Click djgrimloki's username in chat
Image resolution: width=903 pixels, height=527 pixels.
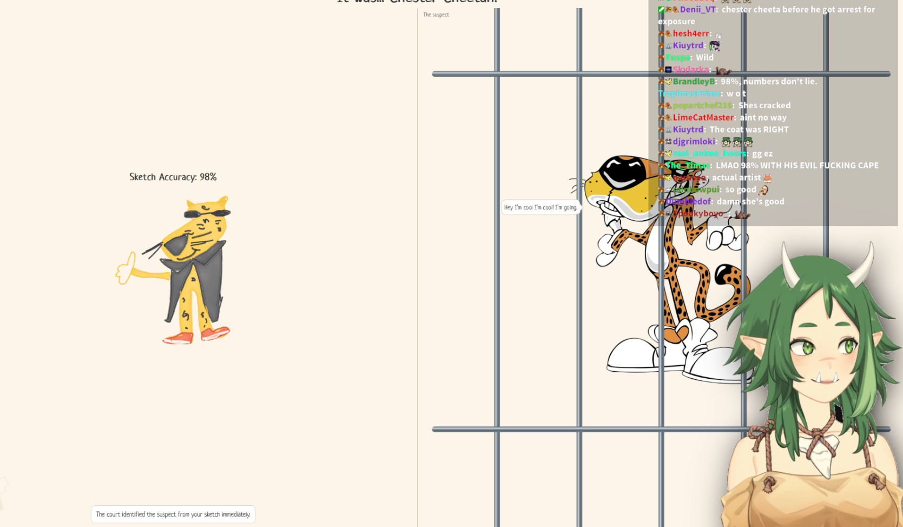[694, 141]
